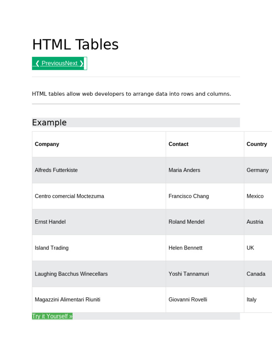The height and width of the screenshot is (363, 272).
Task: Select the Ernst Handel company cell
Action: pos(50,222)
